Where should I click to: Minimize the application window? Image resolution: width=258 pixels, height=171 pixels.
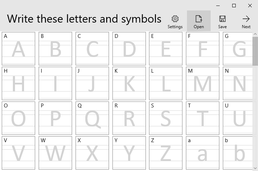(x=218, y=6)
